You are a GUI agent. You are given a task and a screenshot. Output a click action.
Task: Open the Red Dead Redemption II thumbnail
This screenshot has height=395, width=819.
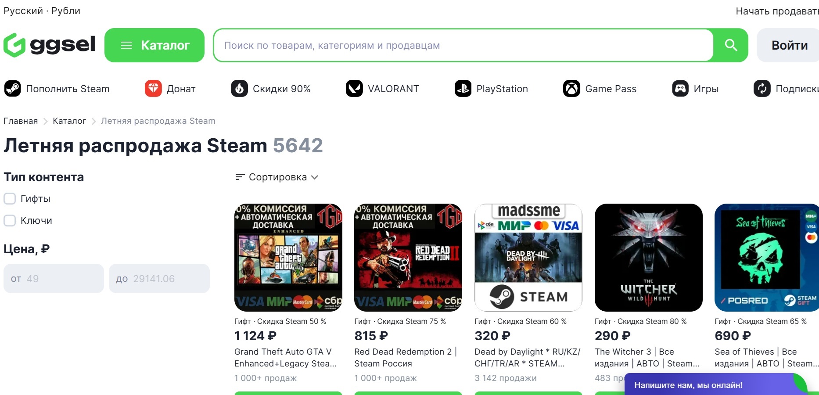(408, 258)
